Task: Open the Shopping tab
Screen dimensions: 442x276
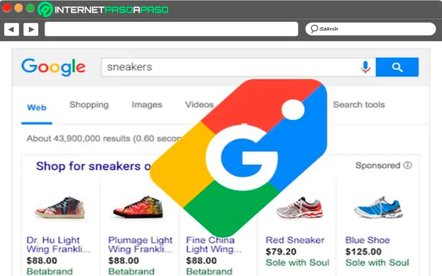Action: (x=89, y=105)
